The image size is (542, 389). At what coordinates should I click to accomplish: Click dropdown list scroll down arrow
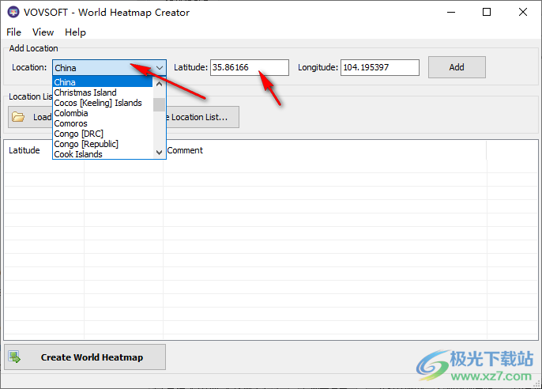pyautogui.click(x=159, y=152)
